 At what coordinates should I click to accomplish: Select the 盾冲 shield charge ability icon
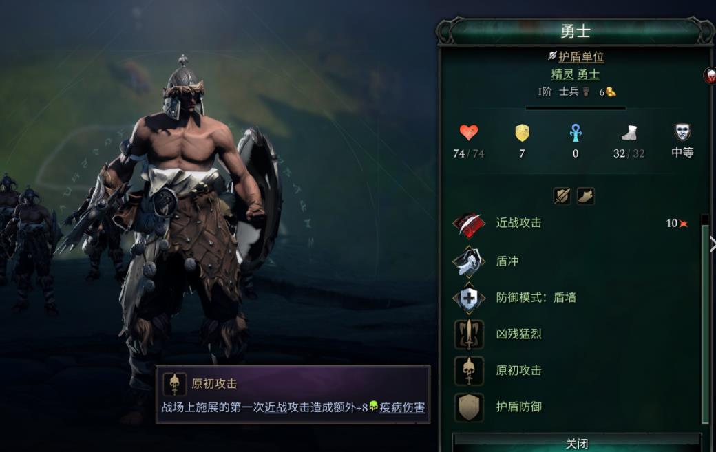[469, 261]
